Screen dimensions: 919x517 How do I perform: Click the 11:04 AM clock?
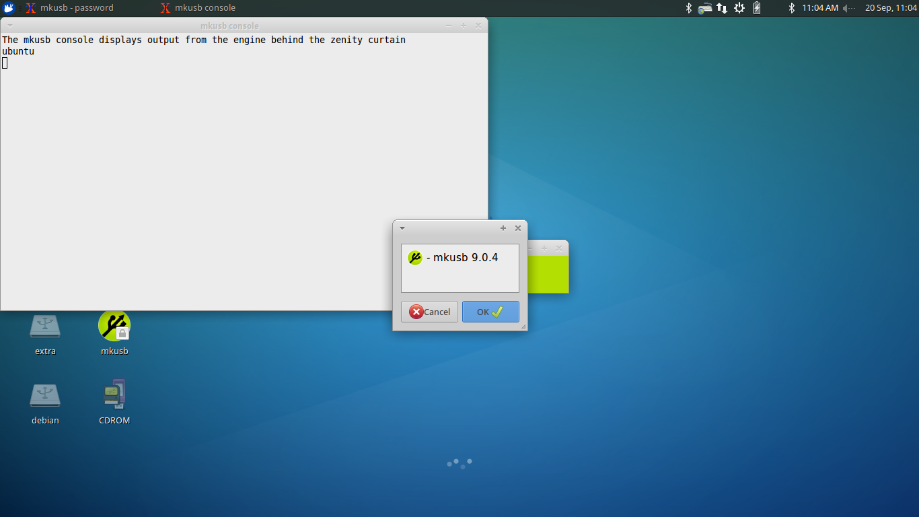820,8
